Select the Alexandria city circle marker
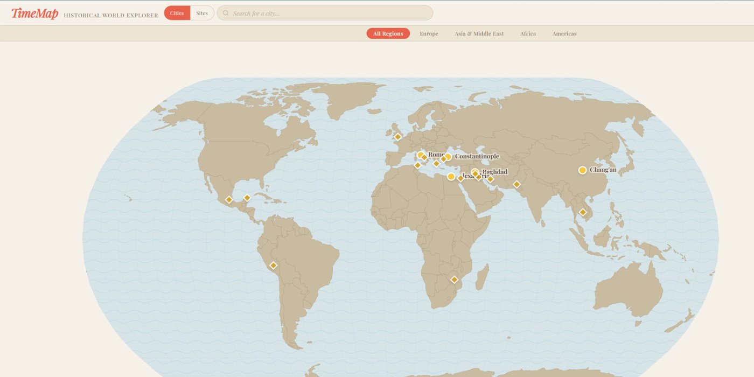This screenshot has width=754, height=377. pos(451,177)
